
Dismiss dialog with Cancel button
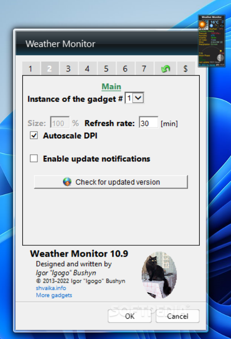pos(178,316)
